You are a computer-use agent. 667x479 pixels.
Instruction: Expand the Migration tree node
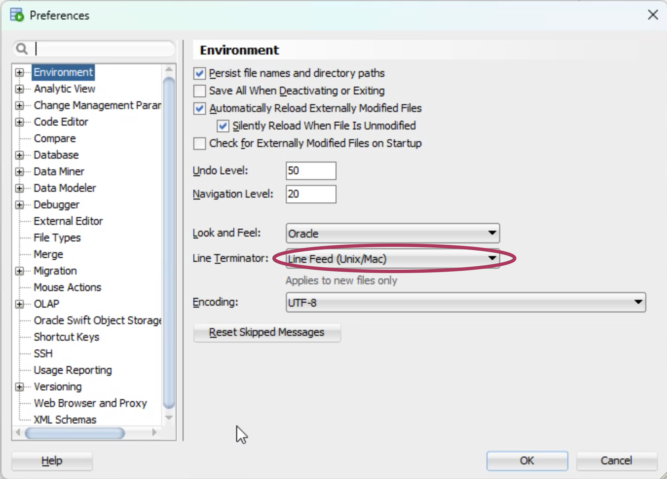(19, 271)
